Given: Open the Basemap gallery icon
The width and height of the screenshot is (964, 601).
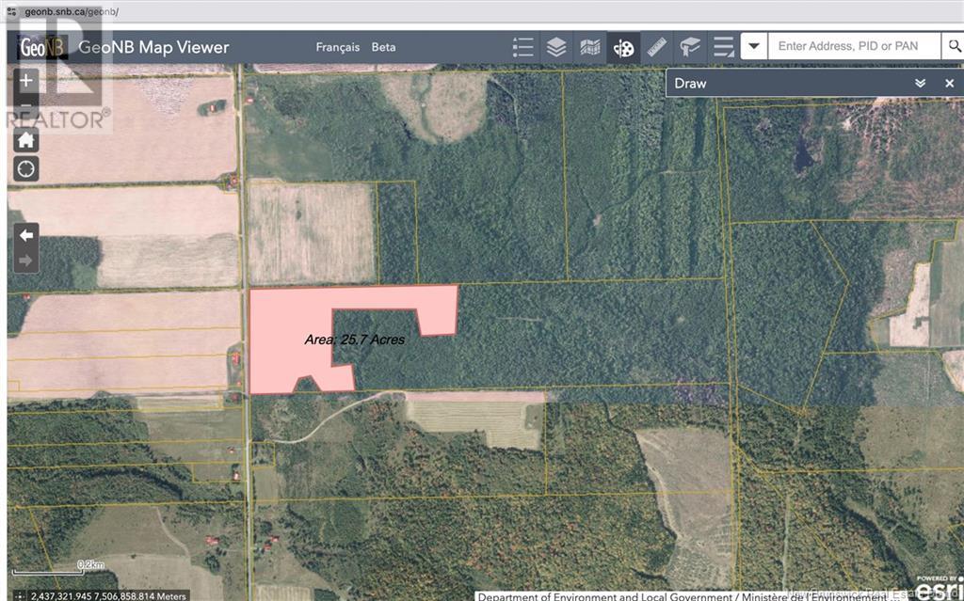Looking at the screenshot, I should tap(589, 47).
